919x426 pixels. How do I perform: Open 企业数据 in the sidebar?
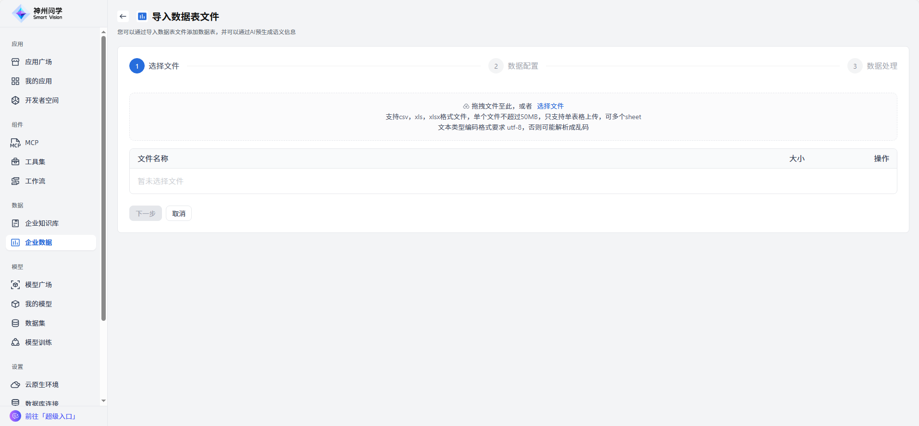38,243
